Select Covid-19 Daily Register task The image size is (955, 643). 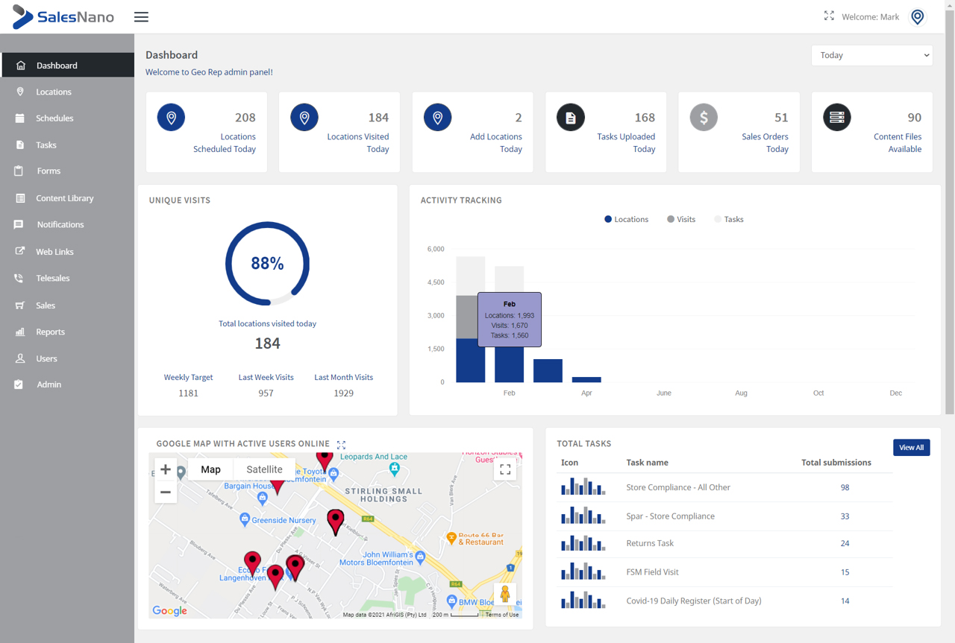click(x=694, y=601)
